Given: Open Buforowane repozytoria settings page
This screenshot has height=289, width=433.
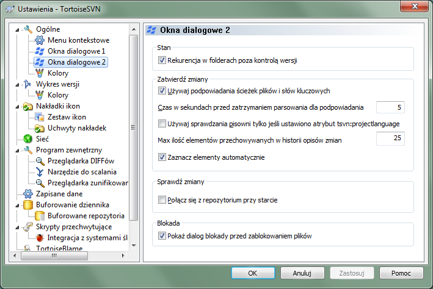Looking at the screenshot, I should point(86,216).
